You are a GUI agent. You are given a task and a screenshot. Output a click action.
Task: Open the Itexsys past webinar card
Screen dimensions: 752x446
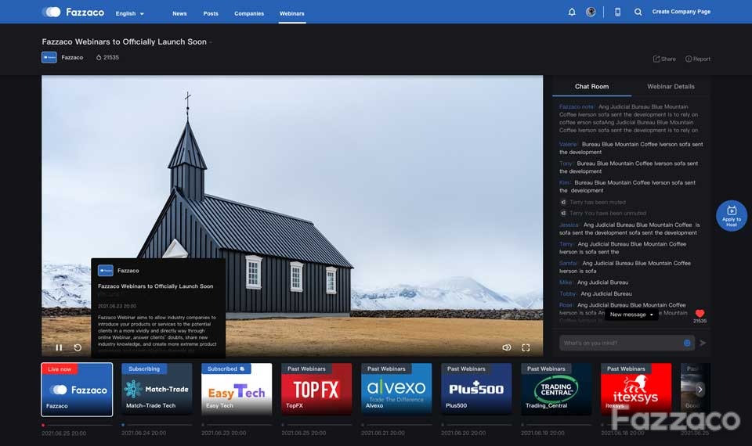(x=636, y=390)
